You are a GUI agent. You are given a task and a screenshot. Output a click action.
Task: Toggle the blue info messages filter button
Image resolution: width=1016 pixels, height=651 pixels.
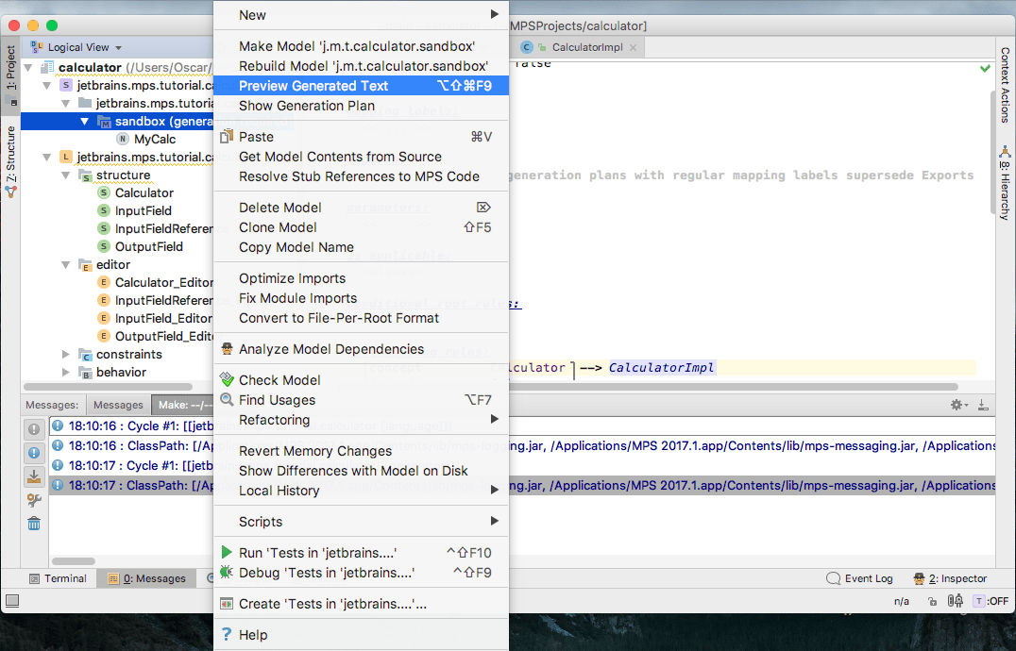[x=34, y=453]
